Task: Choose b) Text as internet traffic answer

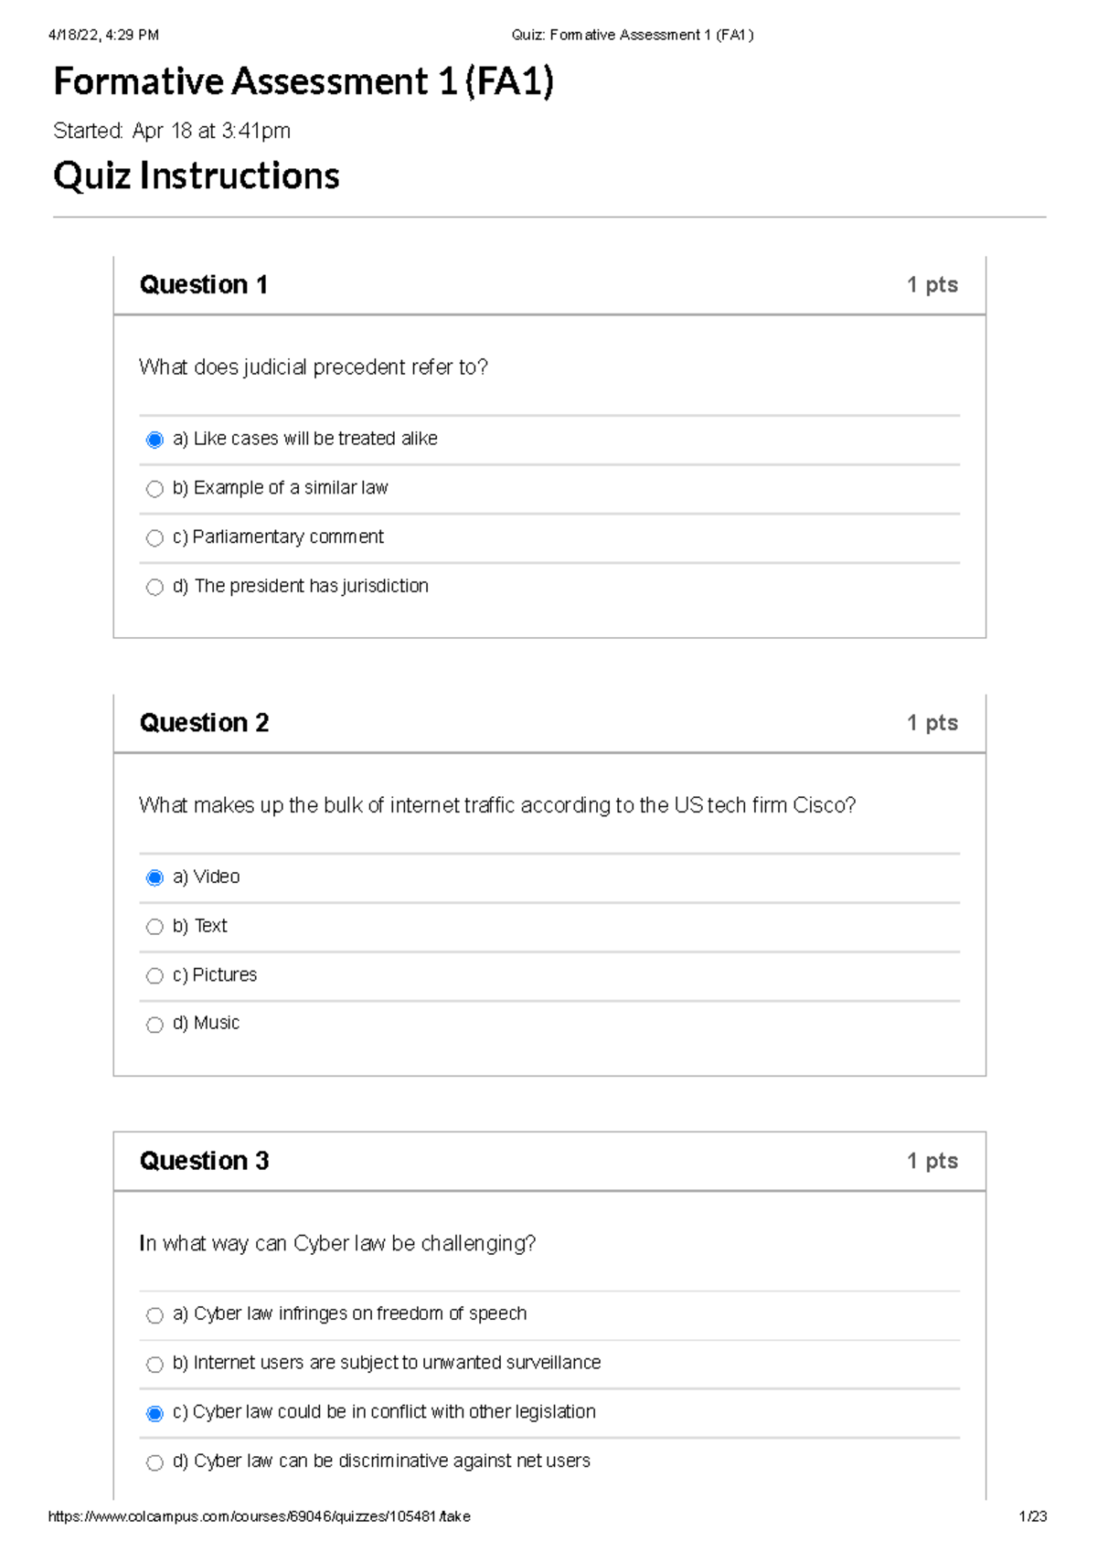Action: (x=154, y=927)
